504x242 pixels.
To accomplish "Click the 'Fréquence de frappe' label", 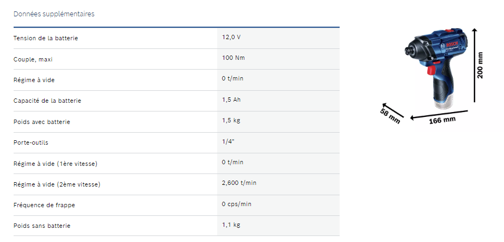I will tap(44, 205).
